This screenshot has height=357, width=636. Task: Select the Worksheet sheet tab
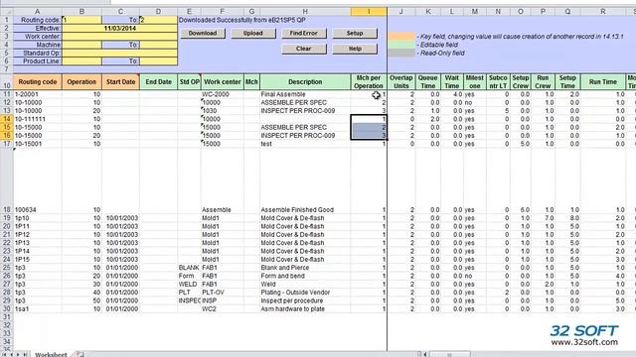click(51, 354)
